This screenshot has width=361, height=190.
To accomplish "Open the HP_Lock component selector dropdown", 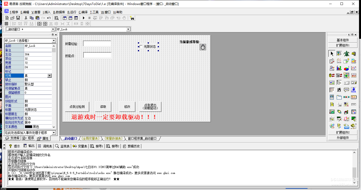I will click(54, 40).
